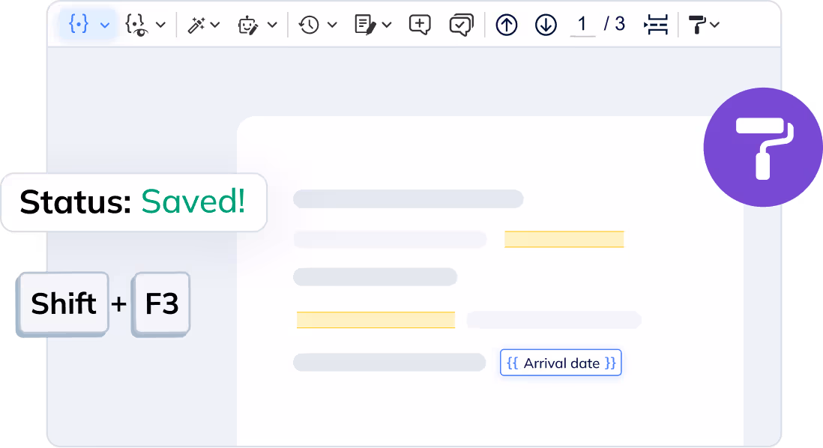This screenshot has width=823, height=448.
Task: Click the paint roller icon in toolbar
Action: click(697, 25)
